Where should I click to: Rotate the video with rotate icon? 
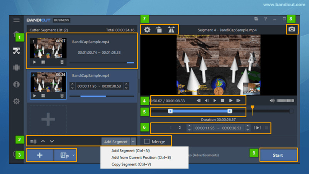click(159, 30)
